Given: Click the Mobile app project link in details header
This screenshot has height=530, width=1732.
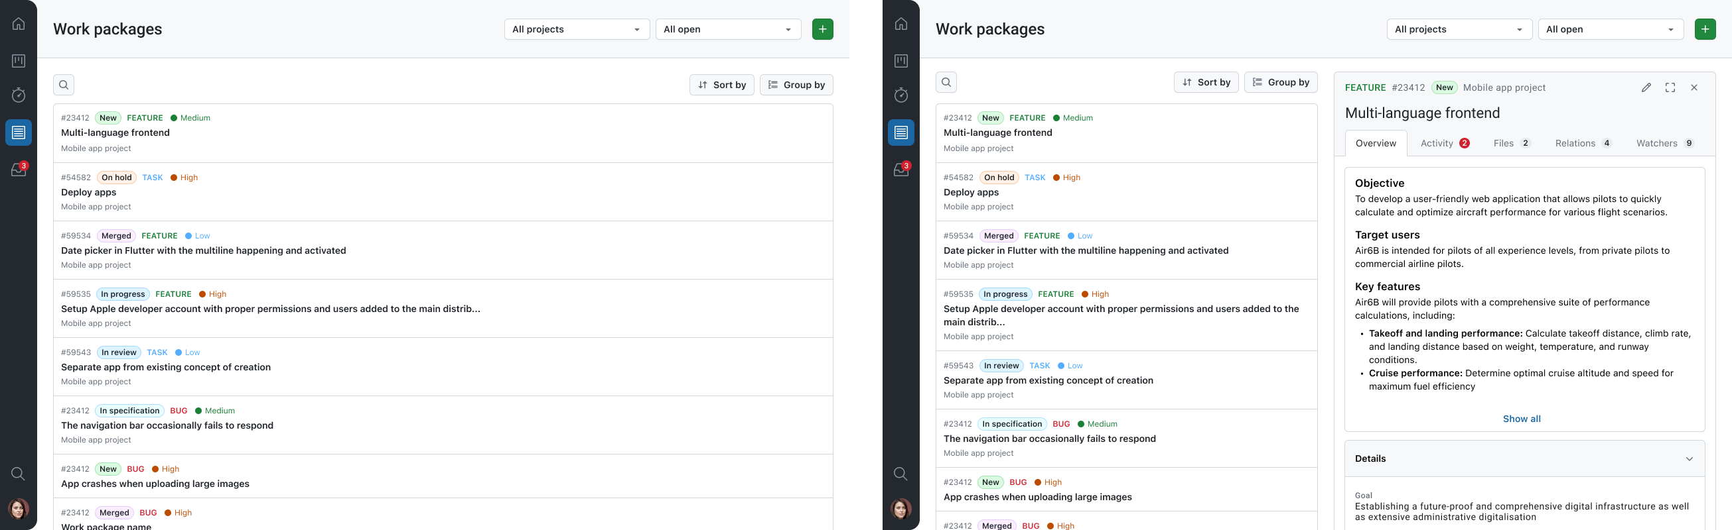Looking at the screenshot, I should pyautogui.click(x=1504, y=87).
